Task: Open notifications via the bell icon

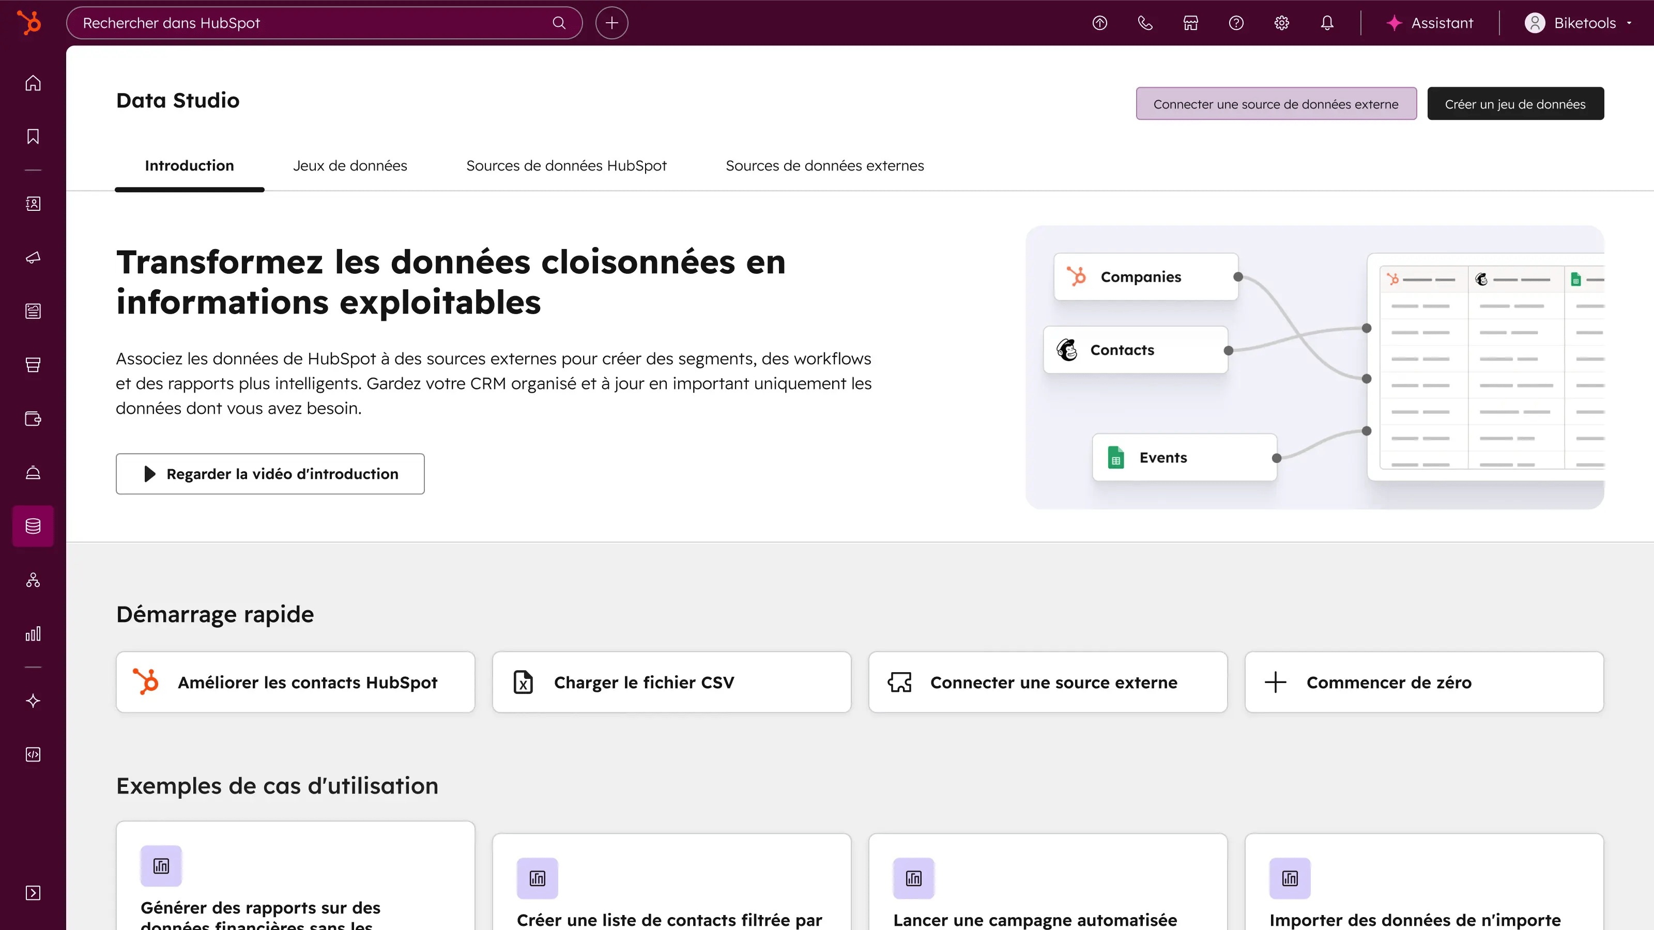Action: (1326, 22)
